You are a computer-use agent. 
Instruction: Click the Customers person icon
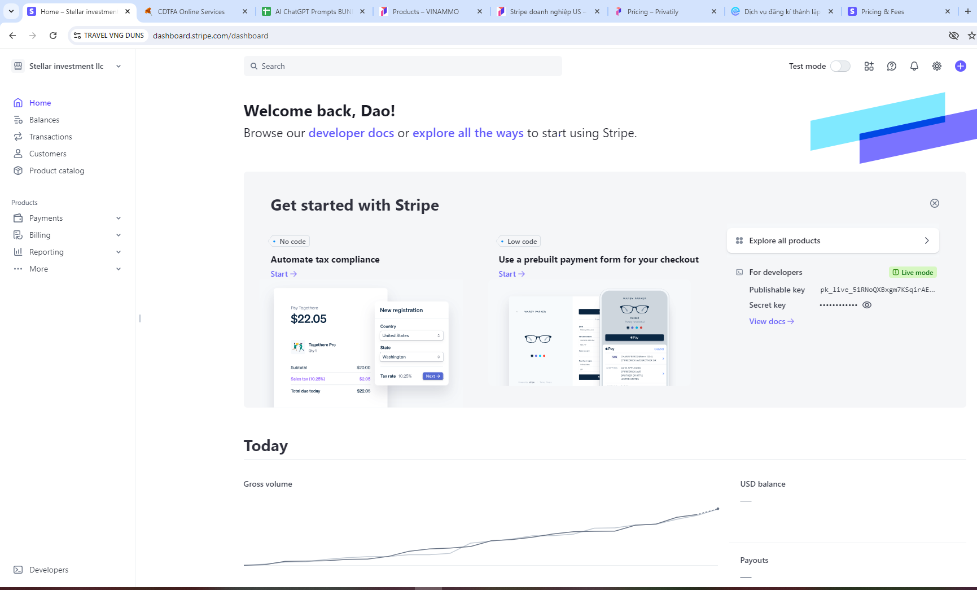pos(18,154)
